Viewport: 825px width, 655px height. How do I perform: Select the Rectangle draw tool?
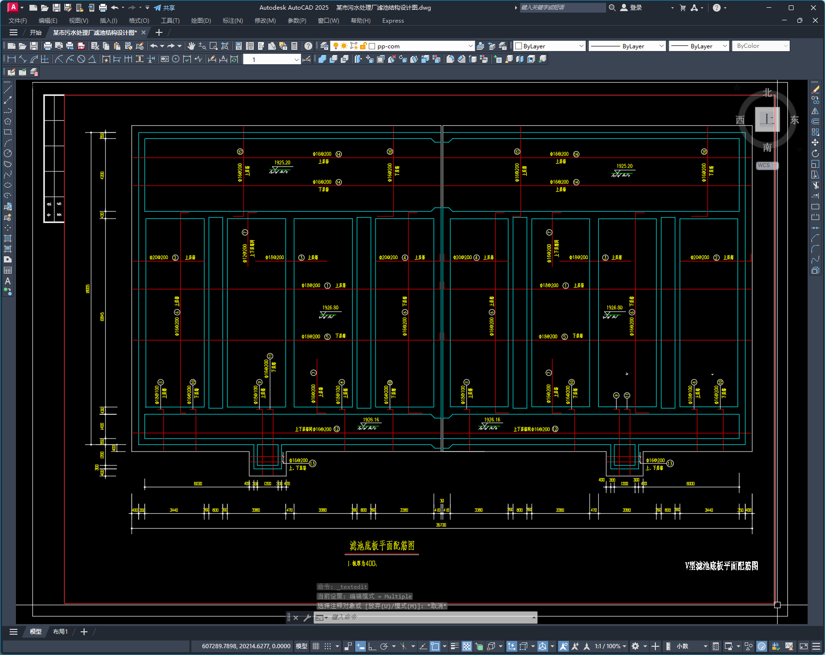[x=8, y=132]
